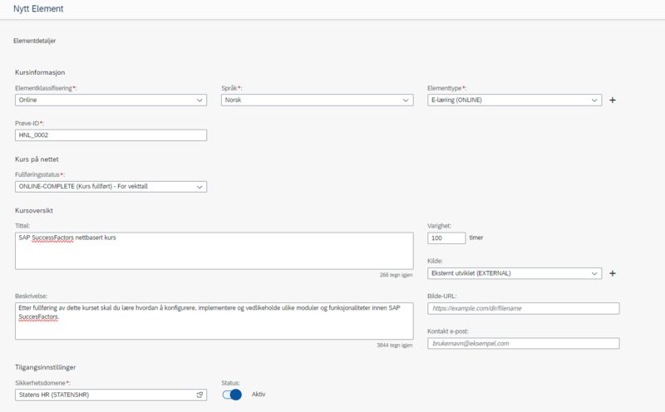Expand the Kilde dropdown Eksternt utviklet
Screen dimensions: 665x412
515,273
